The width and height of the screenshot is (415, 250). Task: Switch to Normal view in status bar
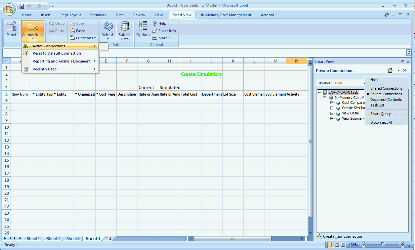[x=331, y=245]
